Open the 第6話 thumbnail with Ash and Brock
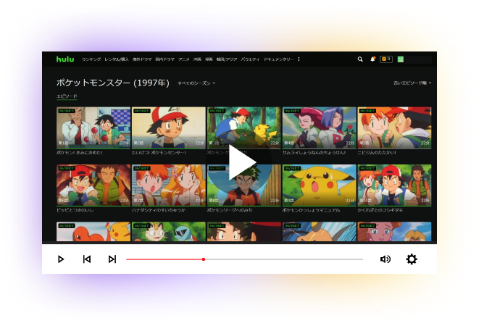The height and width of the screenshot is (326, 479). click(93, 185)
